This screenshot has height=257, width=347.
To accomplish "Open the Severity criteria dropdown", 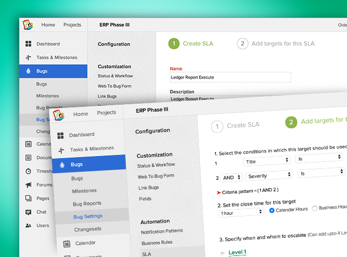I will (267, 175).
